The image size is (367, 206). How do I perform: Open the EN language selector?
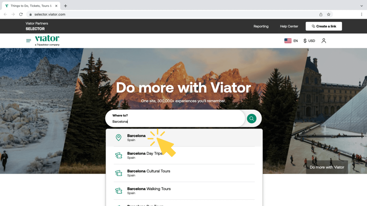296,41
